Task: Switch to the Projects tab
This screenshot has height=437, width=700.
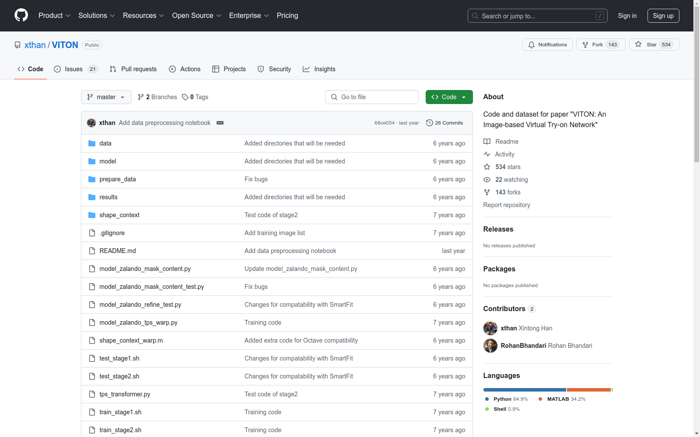Action: point(229,69)
